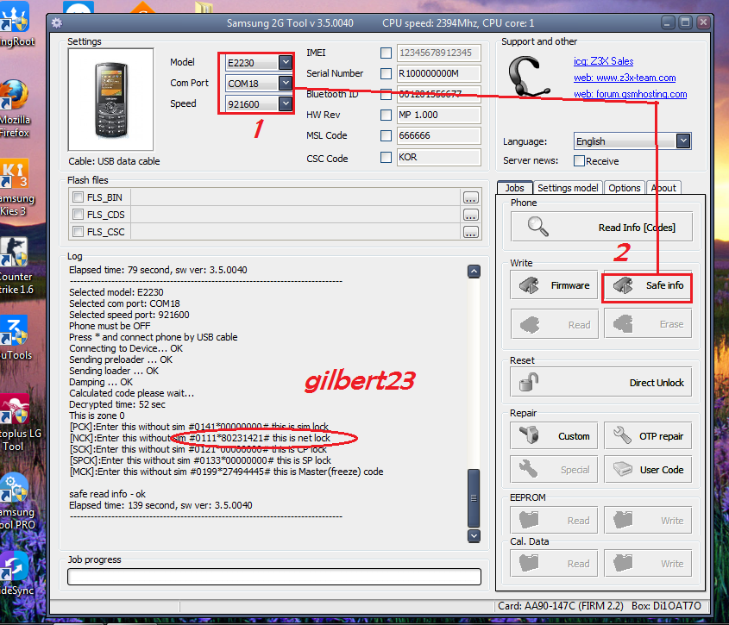Click the Cal. Data Read folder icon
This screenshot has width=729, height=625.
[x=529, y=563]
